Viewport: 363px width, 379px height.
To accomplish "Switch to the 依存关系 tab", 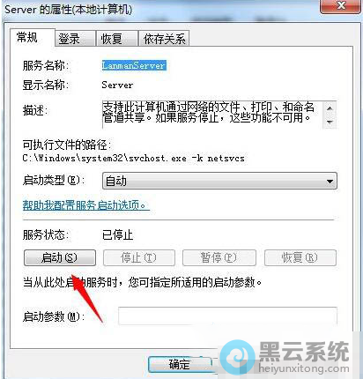I will click(x=164, y=39).
